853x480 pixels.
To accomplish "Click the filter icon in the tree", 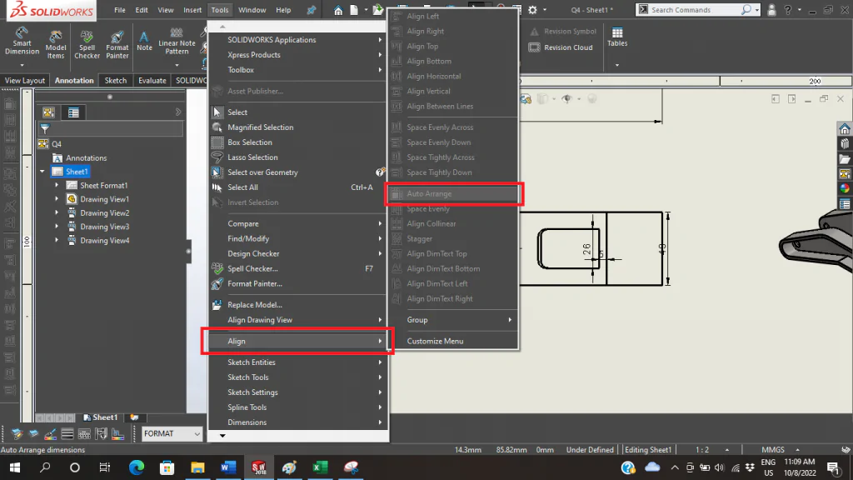I will (45, 129).
